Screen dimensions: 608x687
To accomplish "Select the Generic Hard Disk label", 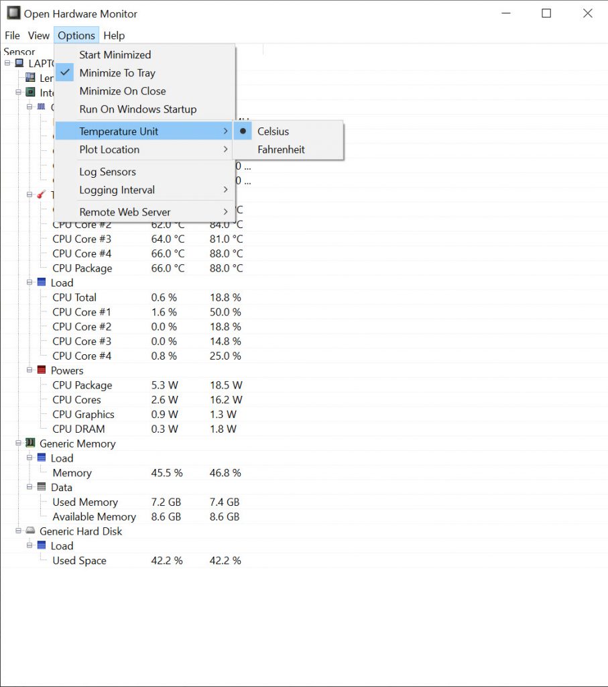I will [x=80, y=531].
